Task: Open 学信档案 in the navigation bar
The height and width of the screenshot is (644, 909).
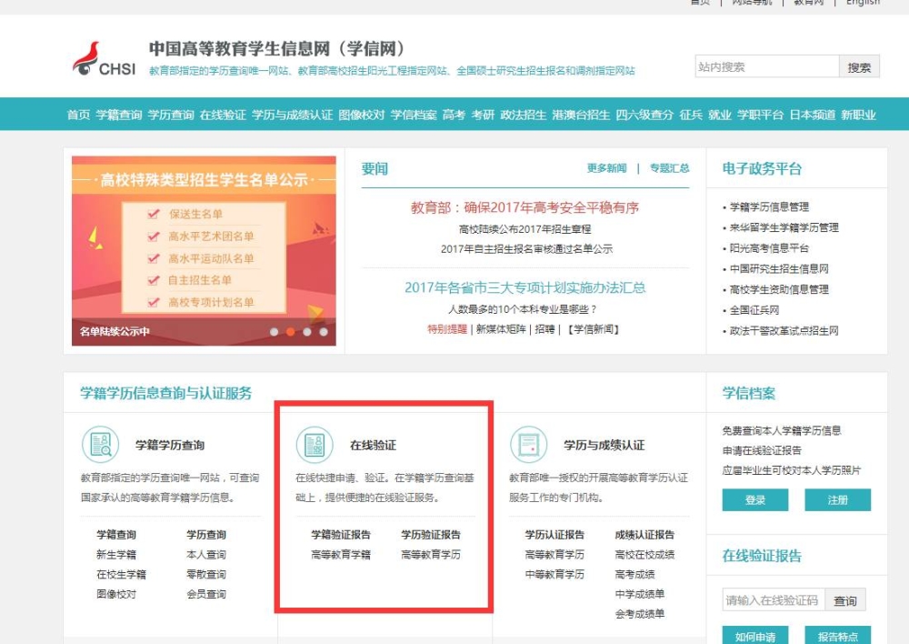Action: point(414,115)
